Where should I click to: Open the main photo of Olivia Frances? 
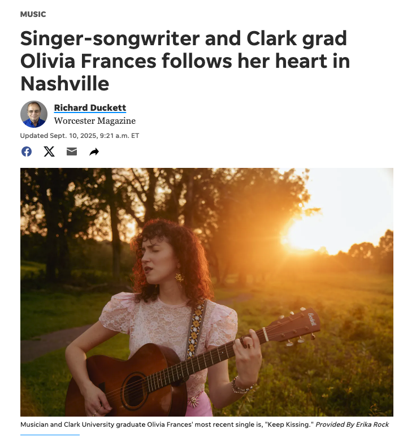(x=207, y=292)
